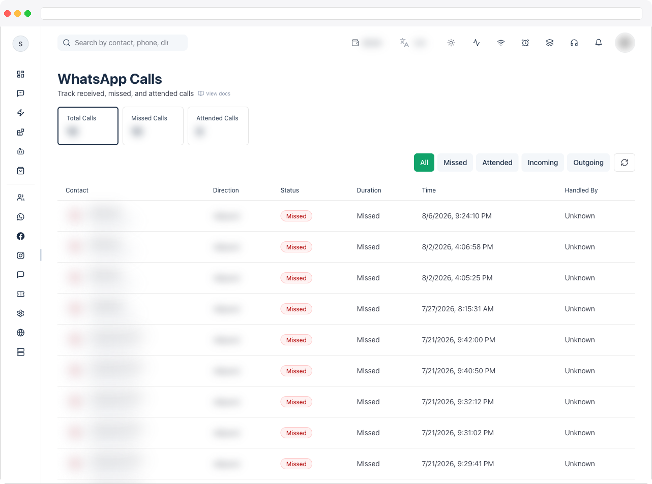652x484 pixels.
Task: Click the Contact column header
Action: tap(77, 190)
